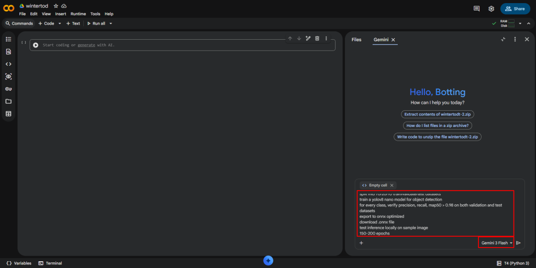Screen dimensions: 536x268
Task: Close the Gemini tab
Action: [393, 40]
